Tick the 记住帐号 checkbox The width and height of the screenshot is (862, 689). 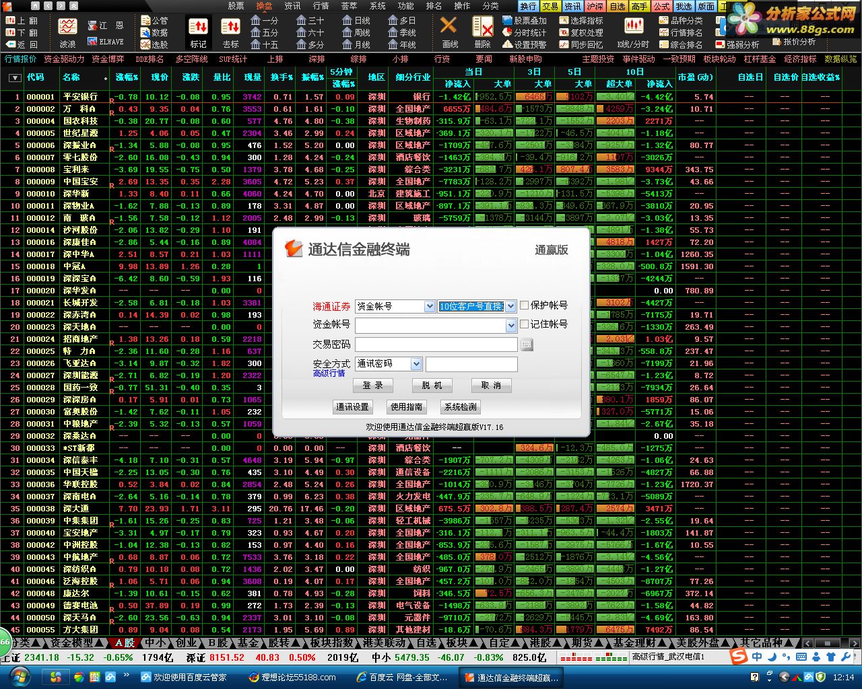[525, 324]
